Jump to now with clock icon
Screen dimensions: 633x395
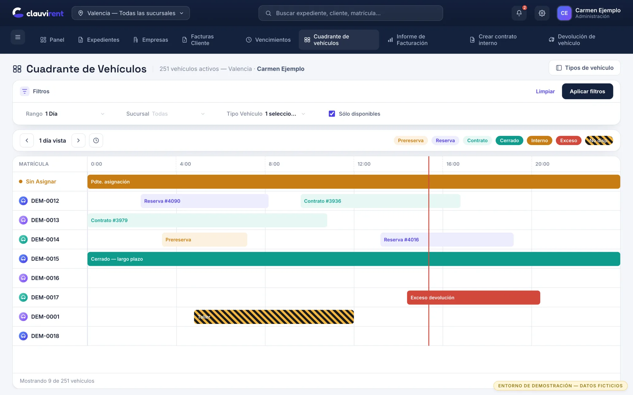[96, 141]
